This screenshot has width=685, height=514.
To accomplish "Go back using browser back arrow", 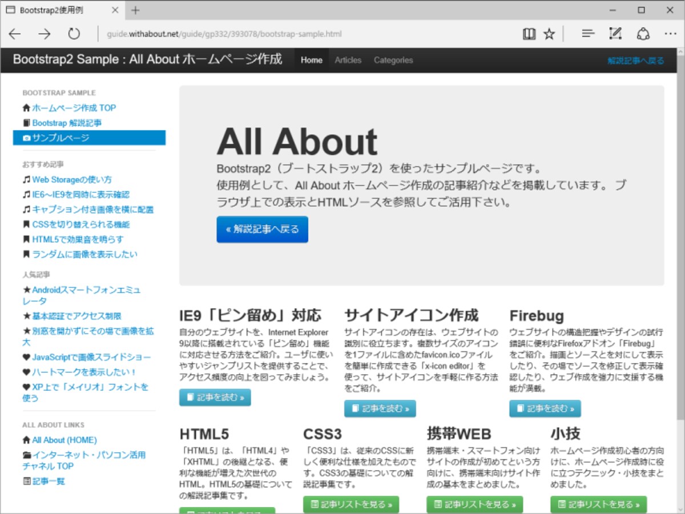I will (x=15, y=34).
